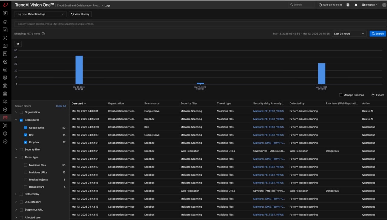Clear all search filters
The width and height of the screenshot is (387, 220).
tap(61, 106)
